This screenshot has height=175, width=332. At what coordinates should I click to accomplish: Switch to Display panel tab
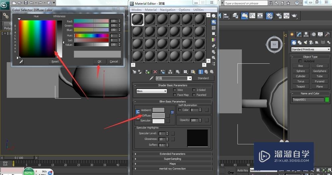point(320,34)
